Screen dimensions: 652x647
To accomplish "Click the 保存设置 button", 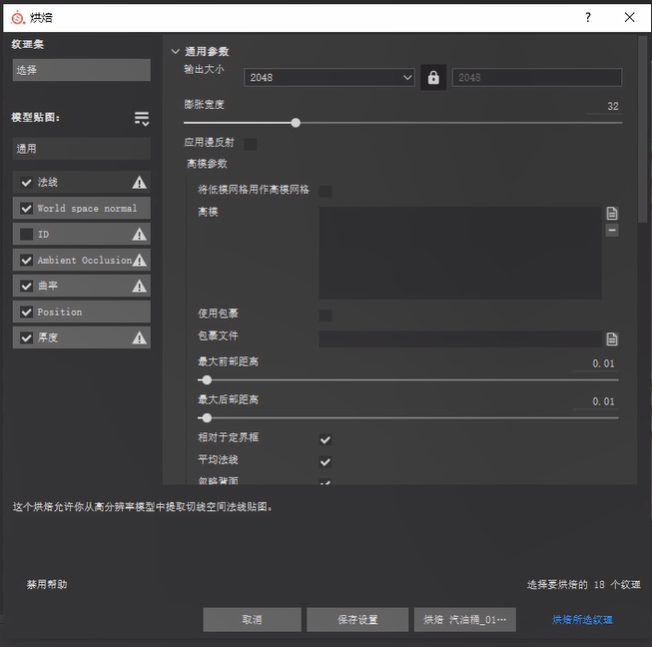I will click(356, 620).
